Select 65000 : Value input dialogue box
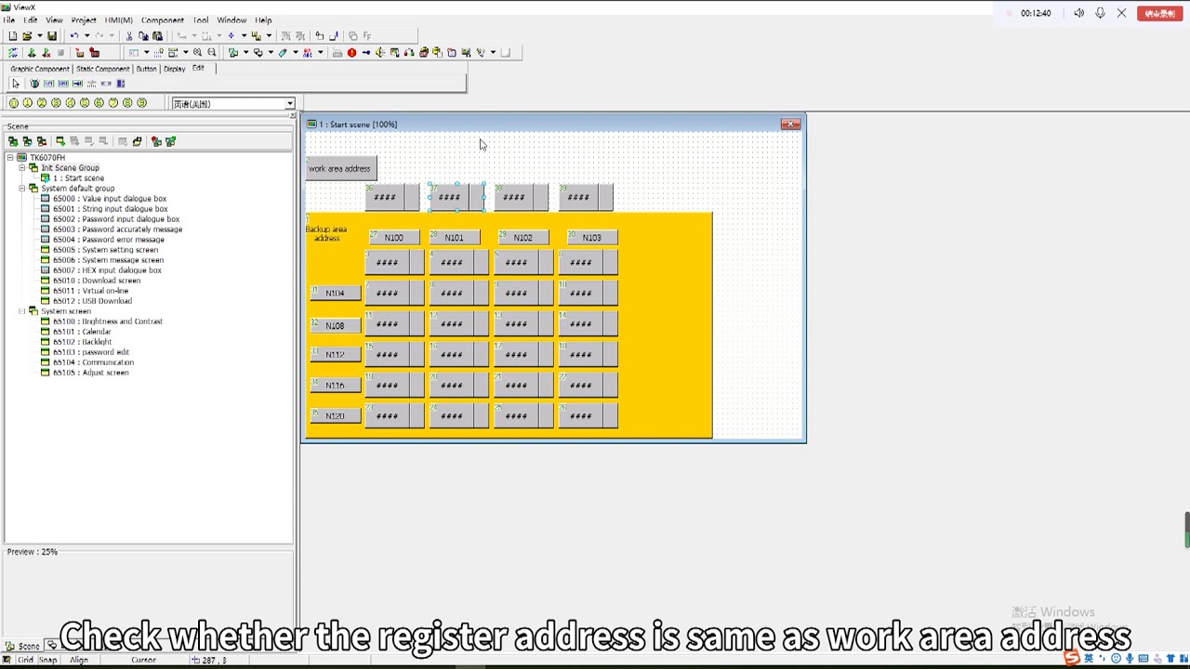Screen dimensions: 1190x669 110,199
